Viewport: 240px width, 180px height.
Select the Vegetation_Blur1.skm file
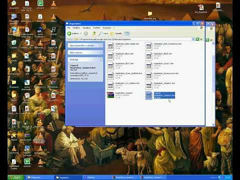120,56
